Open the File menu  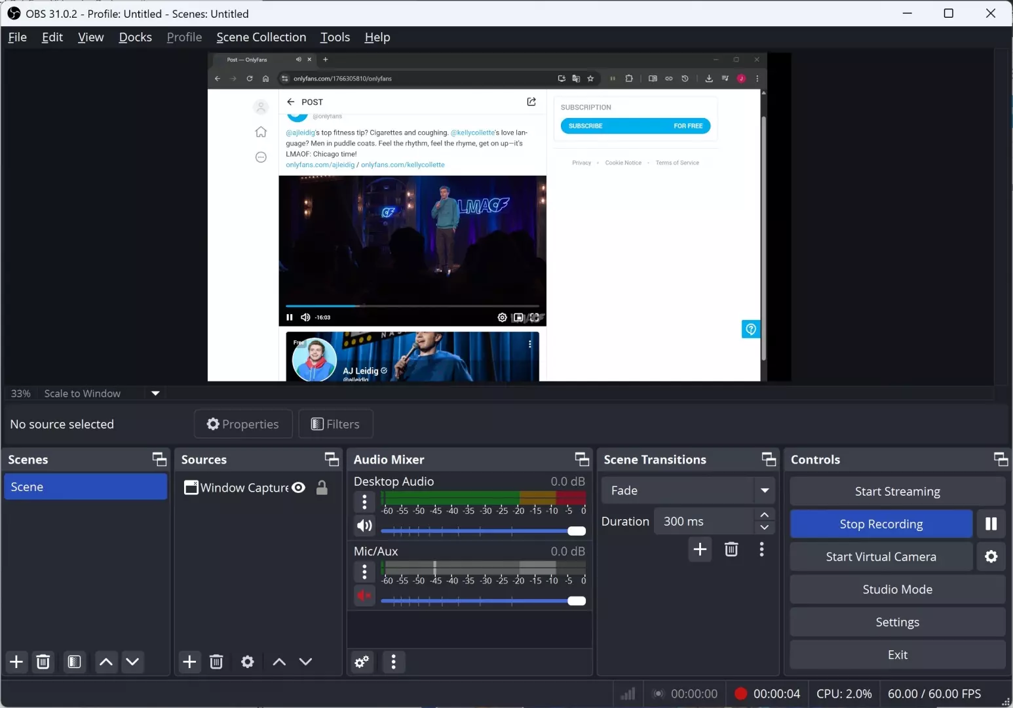point(18,37)
